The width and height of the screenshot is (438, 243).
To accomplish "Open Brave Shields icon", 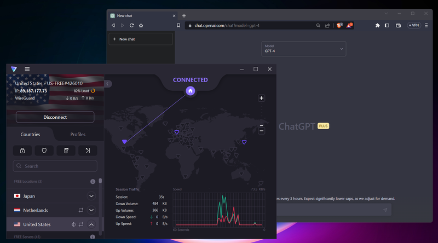I will click(339, 25).
